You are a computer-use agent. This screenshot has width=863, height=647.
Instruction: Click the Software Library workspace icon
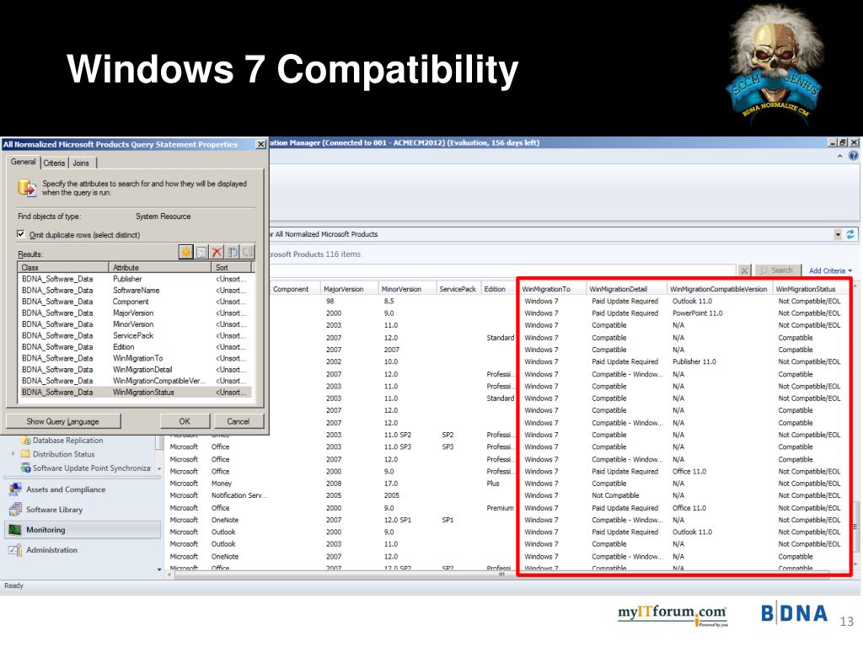point(16,510)
